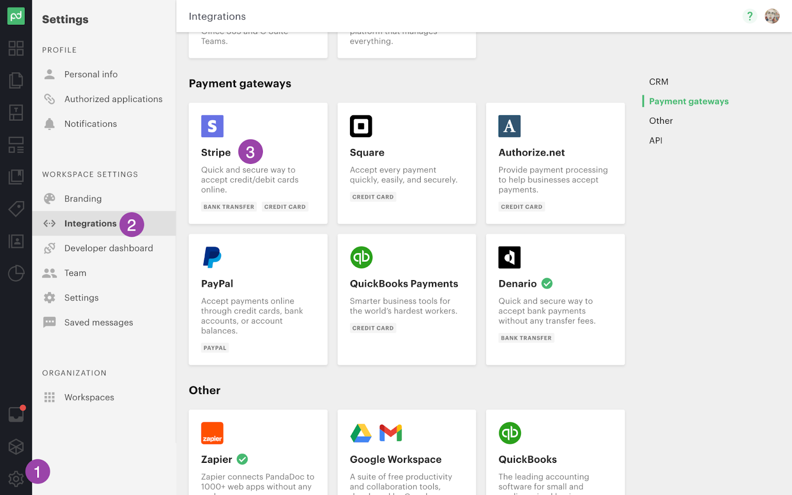
Task: Open the QuickBooks card title in Other
Action: tap(528, 459)
